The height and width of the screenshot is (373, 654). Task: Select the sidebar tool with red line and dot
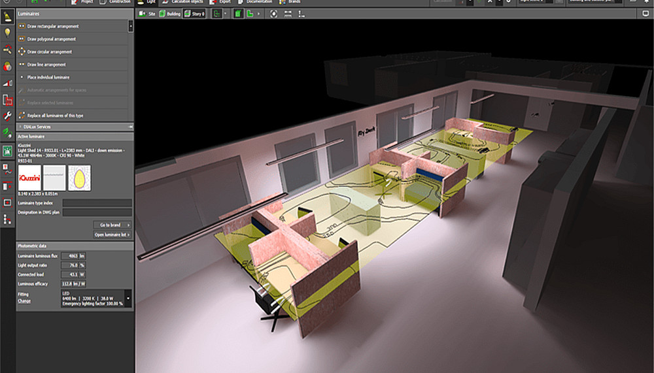(x=7, y=186)
